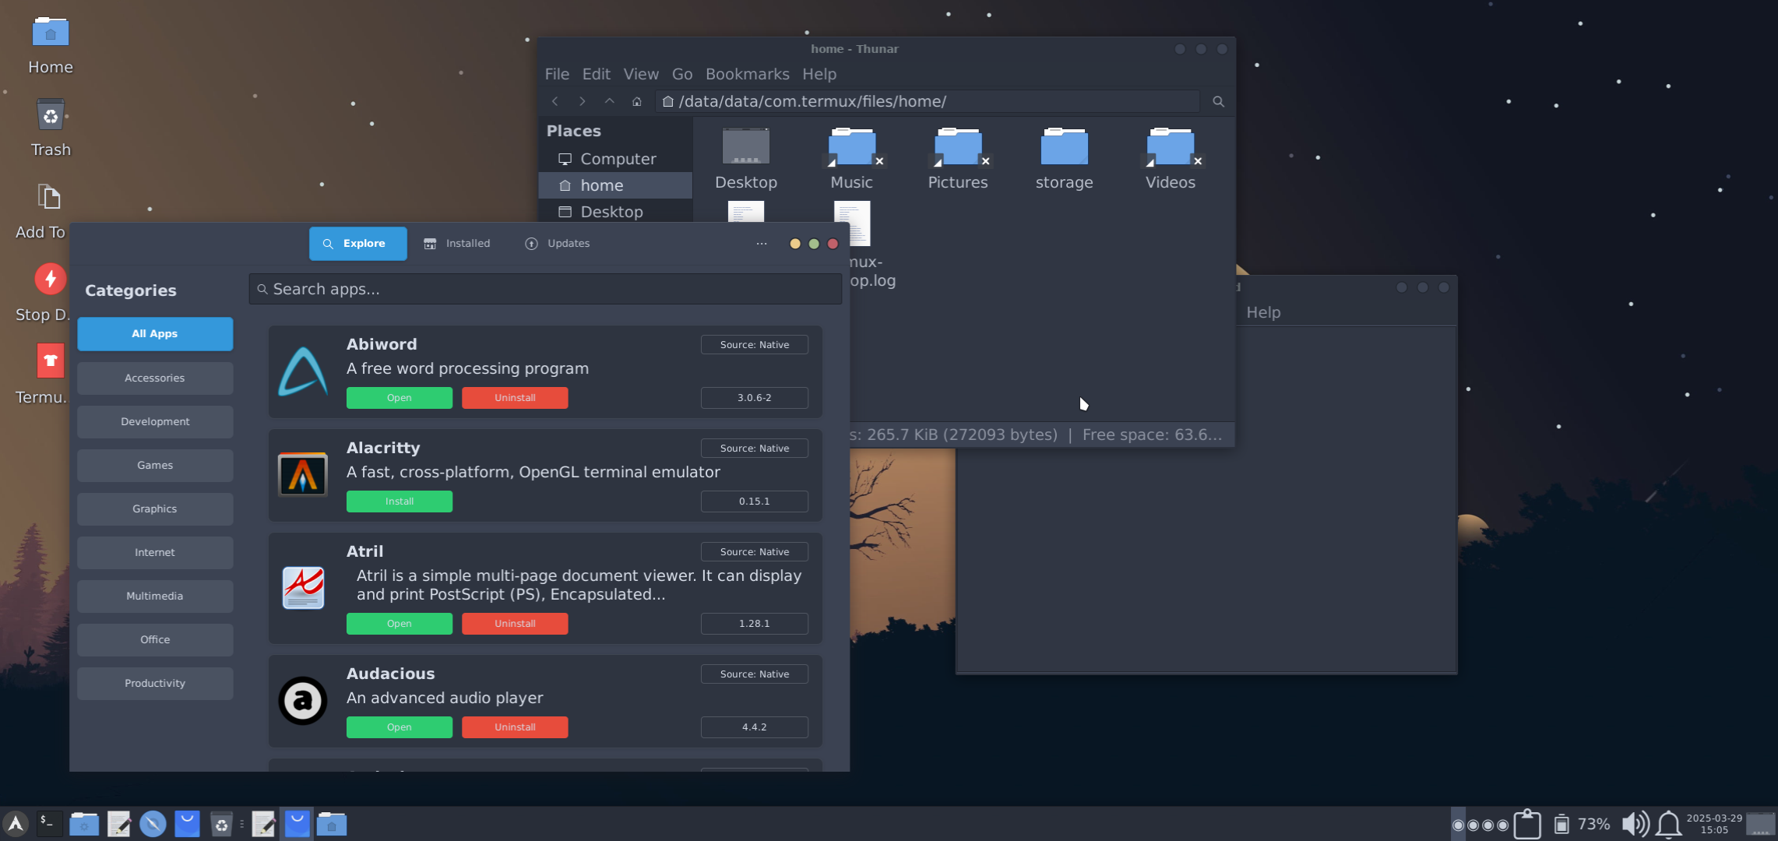Jump to the home folder via Thunar's toolbar
This screenshot has height=841, width=1778.
[636, 101]
